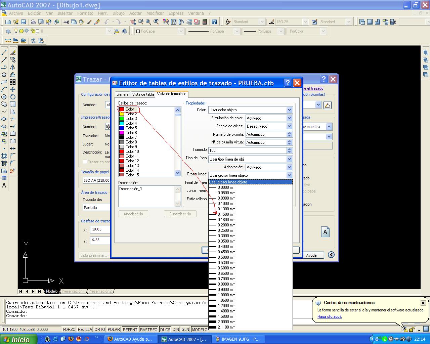Image resolution: width=430 pixels, height=344 pixels.
Task: Click the Cut scissors icon
Action: [66, 22]
